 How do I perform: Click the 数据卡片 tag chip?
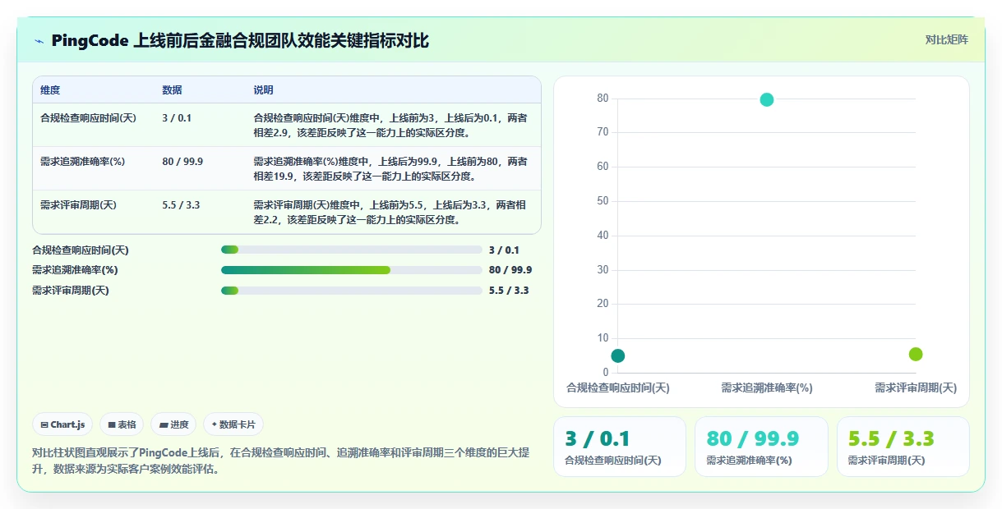click(233, 424)
